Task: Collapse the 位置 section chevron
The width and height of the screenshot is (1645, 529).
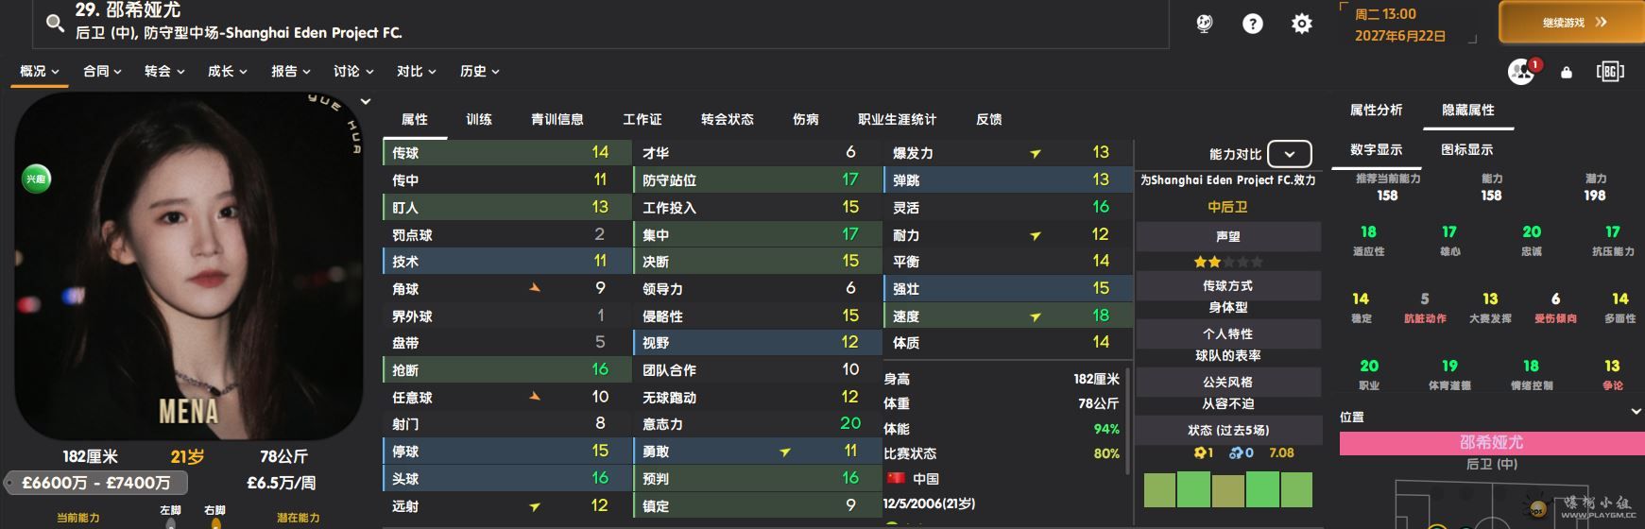Action: point(1636,412)
